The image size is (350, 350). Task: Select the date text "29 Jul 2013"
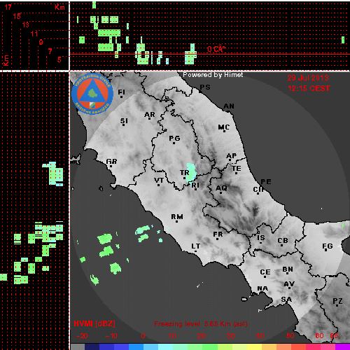coord(308,78)
